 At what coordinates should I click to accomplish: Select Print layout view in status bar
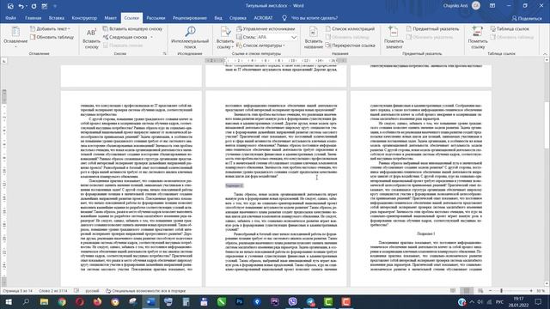click(467, 291)
